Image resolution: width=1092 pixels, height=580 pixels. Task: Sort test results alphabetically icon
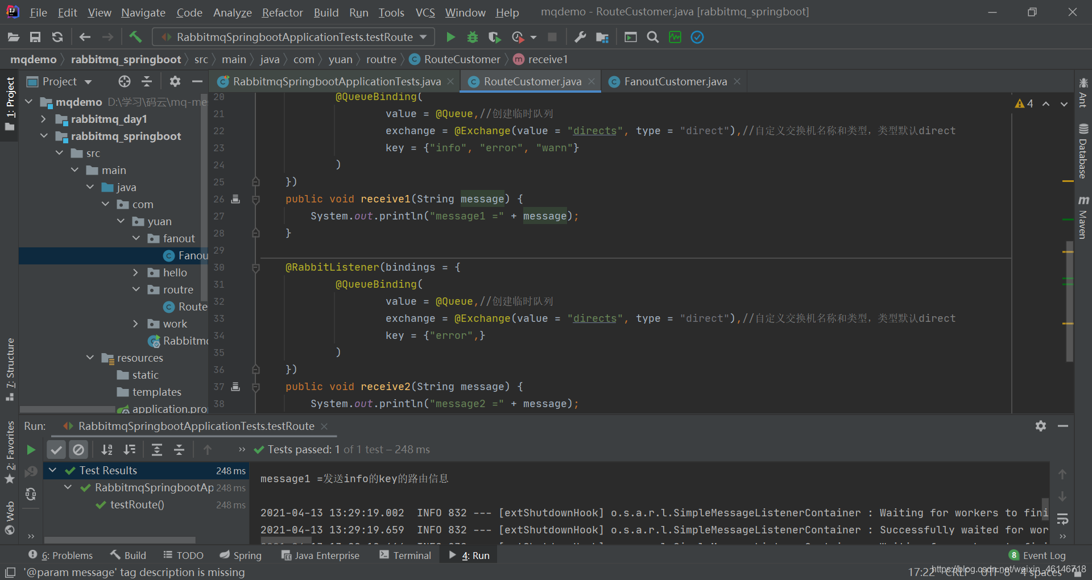click(x=107, y=450)
